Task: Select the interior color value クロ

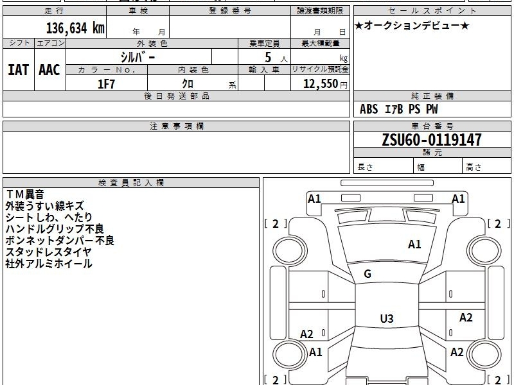Action: tap(188, 84)
